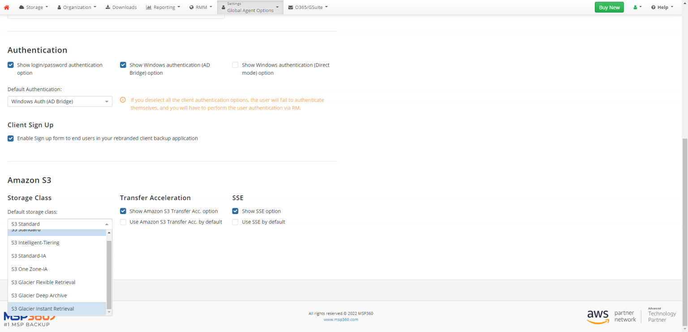
Task: Click the red home icon in navbar
Action: pyautogui.click(x=6, y=7)
